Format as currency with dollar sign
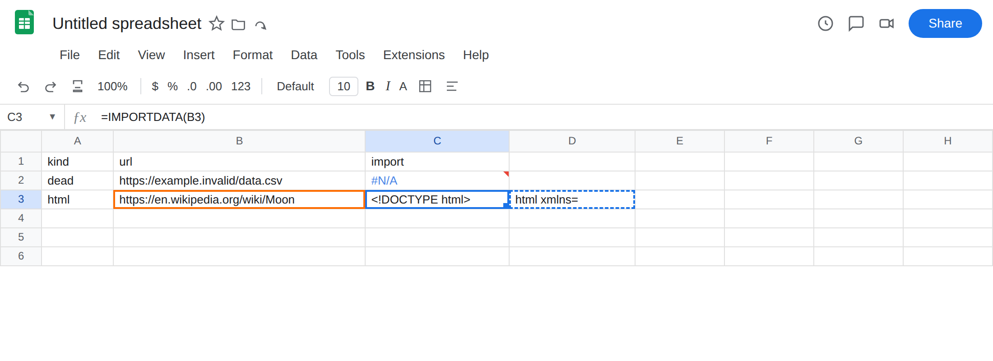The height and width of the screenshot is (361, 993). (155, 86)
